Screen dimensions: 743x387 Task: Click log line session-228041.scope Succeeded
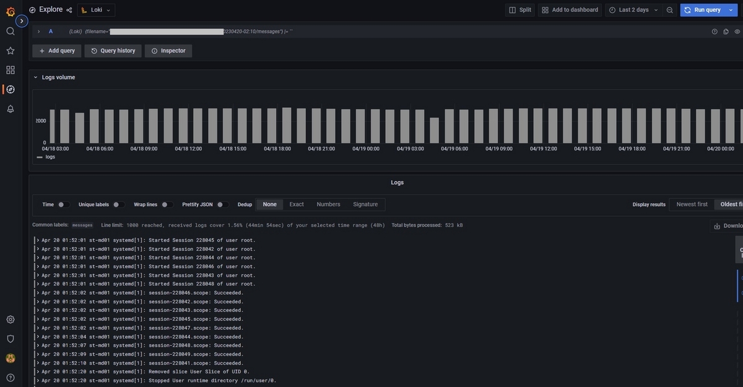[x=142, y=363]
